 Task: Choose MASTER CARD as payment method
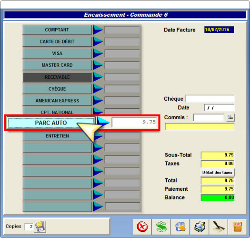[57, 65]
